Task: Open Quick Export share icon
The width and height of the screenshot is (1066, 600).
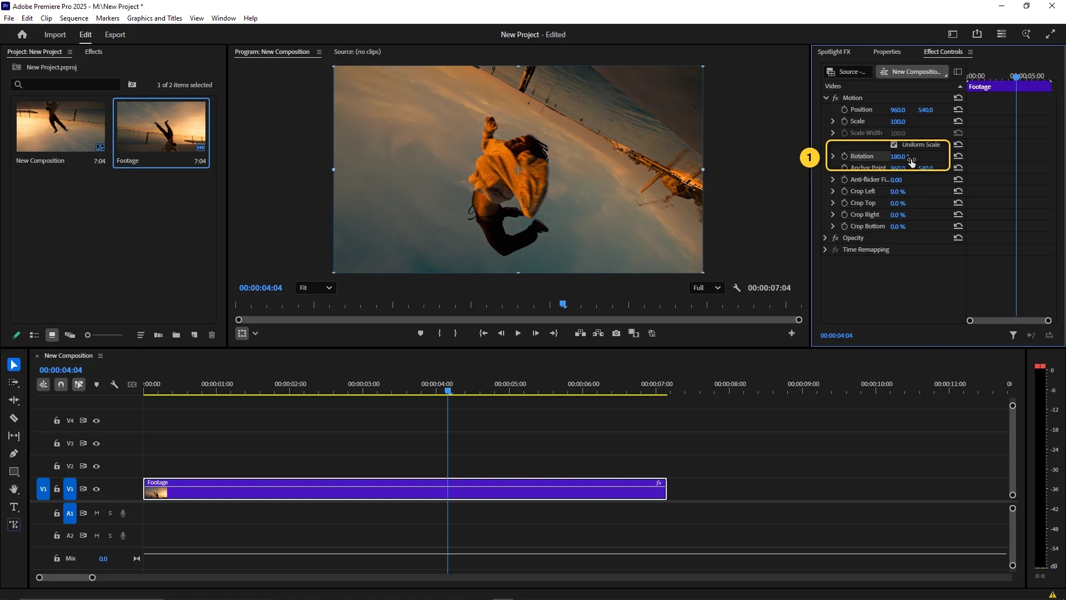Action: click(977, 34)
